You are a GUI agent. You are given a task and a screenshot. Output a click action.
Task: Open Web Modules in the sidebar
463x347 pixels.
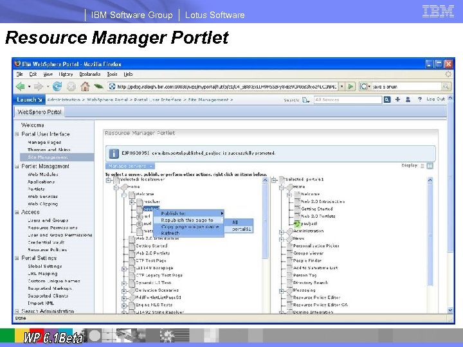(43, 175)
